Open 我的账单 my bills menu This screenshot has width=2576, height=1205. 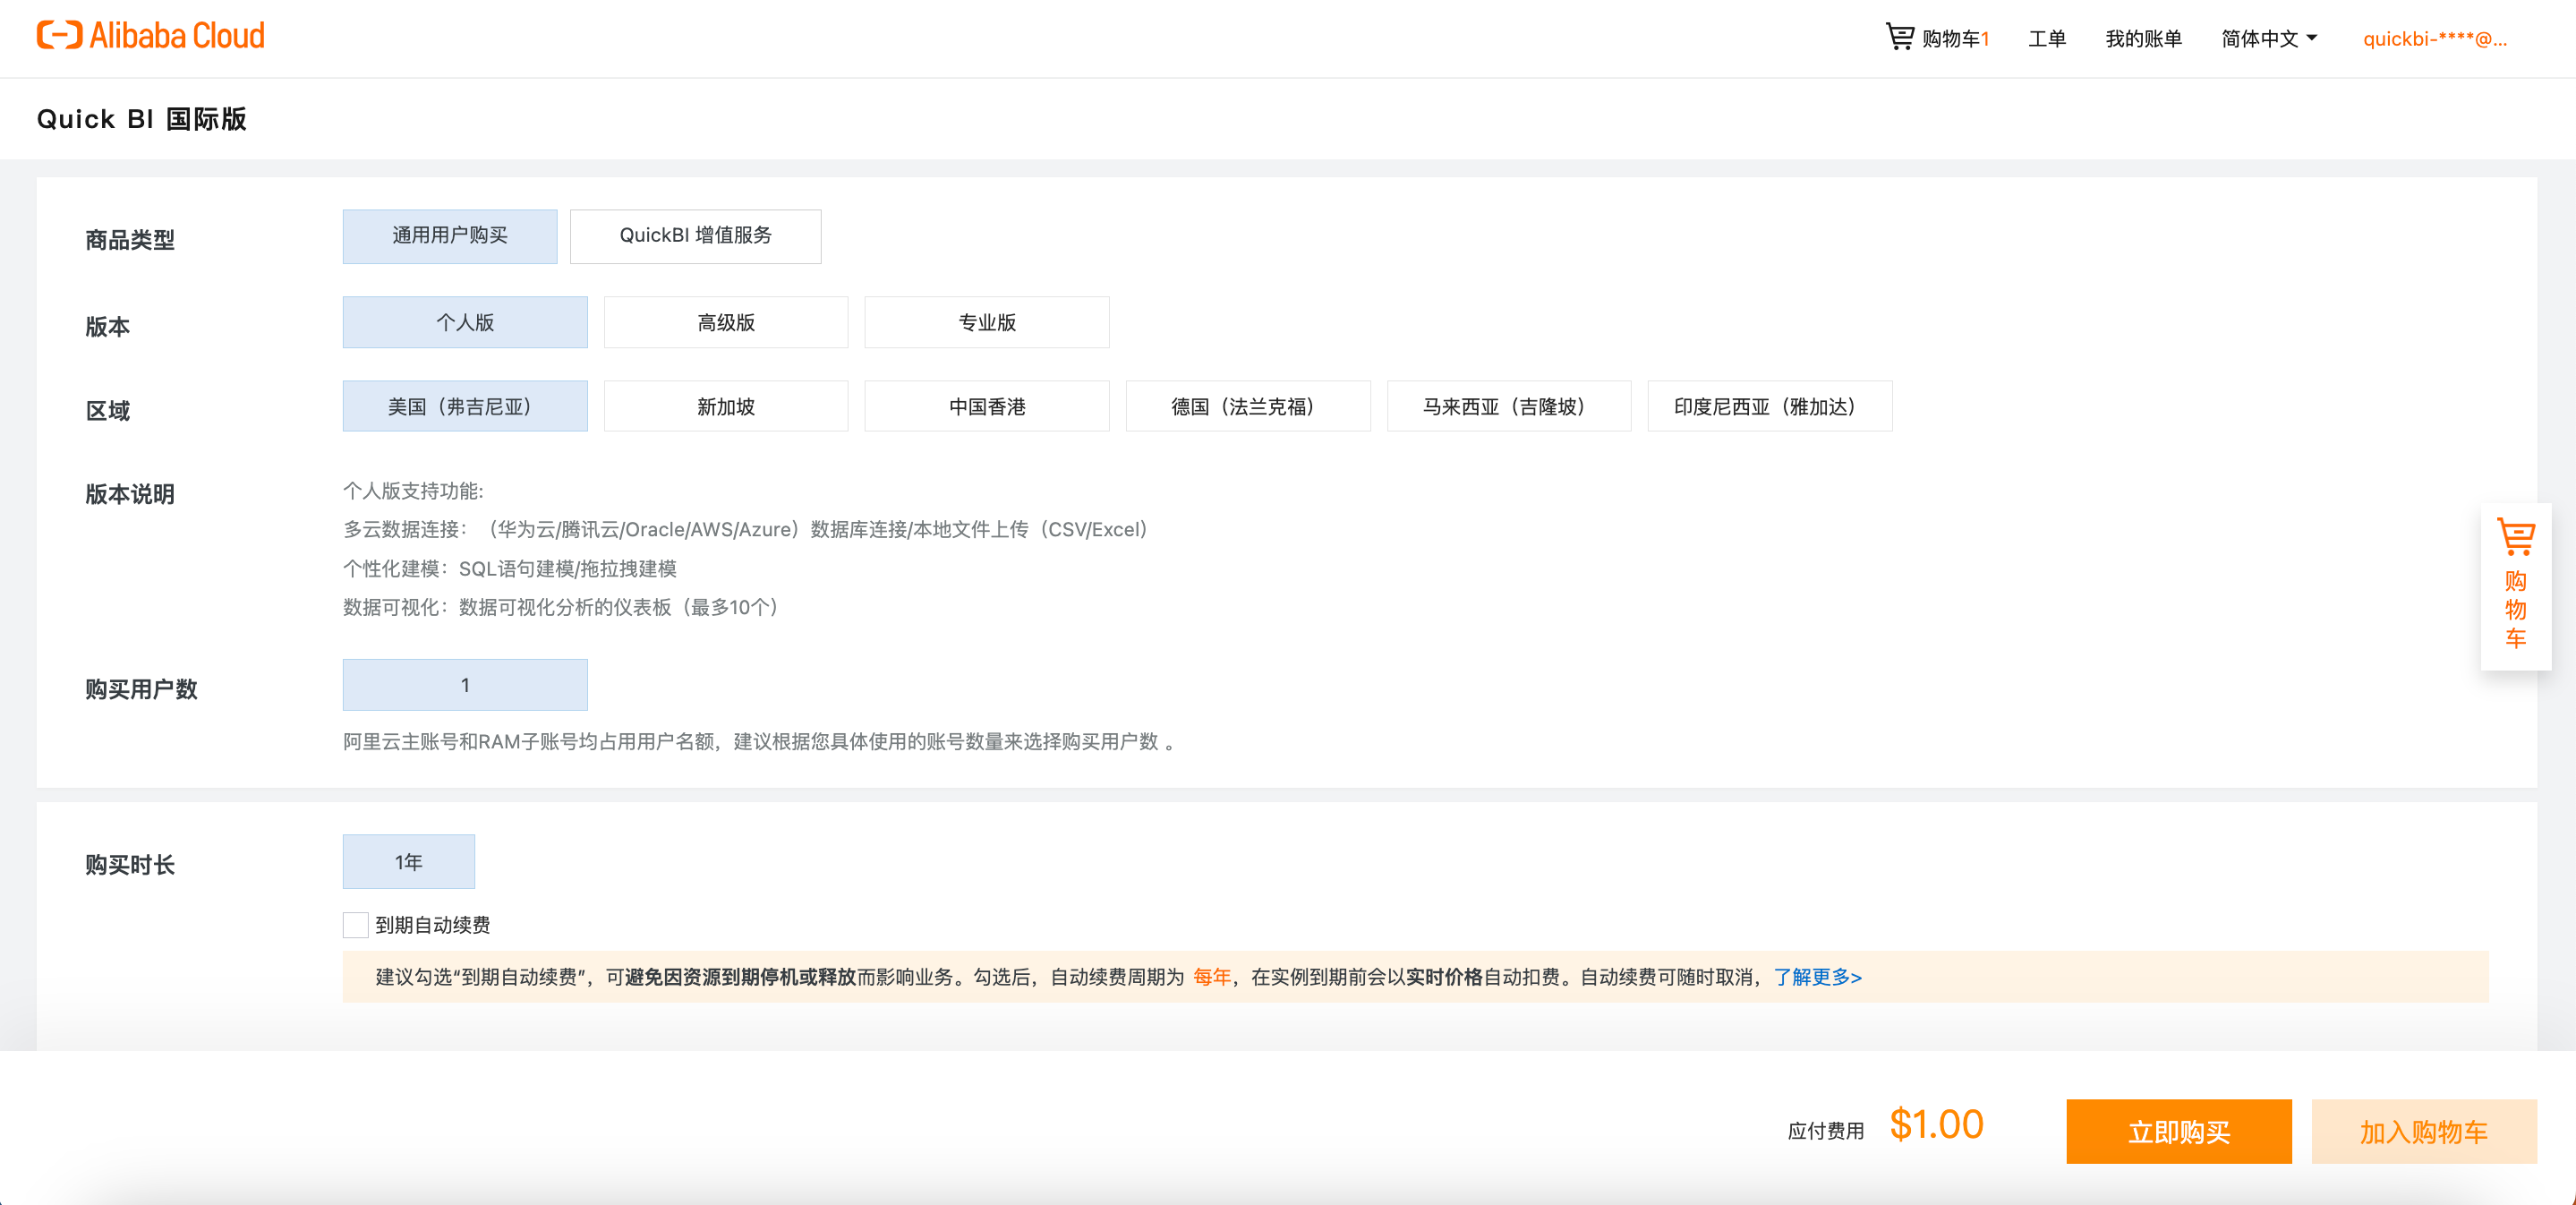2143,39
